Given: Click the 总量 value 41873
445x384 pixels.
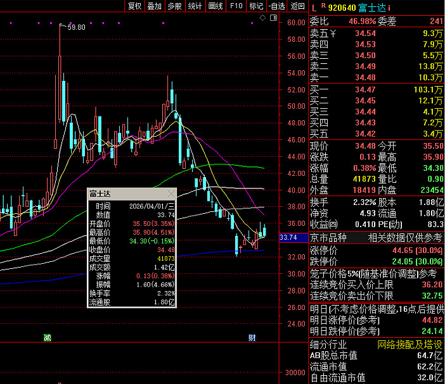Looking at the screenshot, I should pyautogui.click(x=364, y=179).
